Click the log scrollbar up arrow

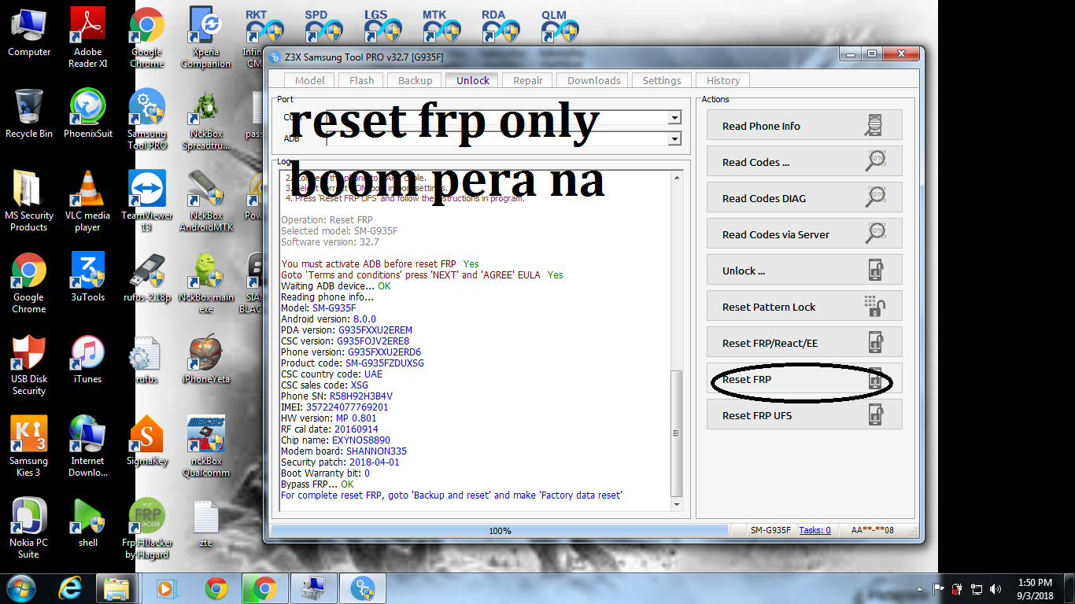(x=677, y=179)
